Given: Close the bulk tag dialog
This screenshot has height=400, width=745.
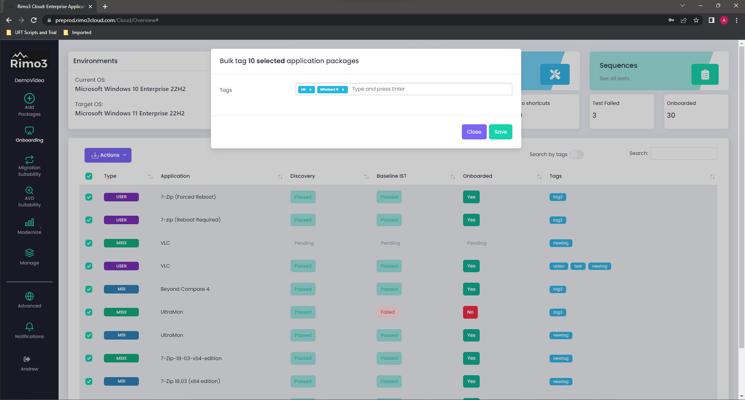Looking at the screenshot, I should coord(474,132).
